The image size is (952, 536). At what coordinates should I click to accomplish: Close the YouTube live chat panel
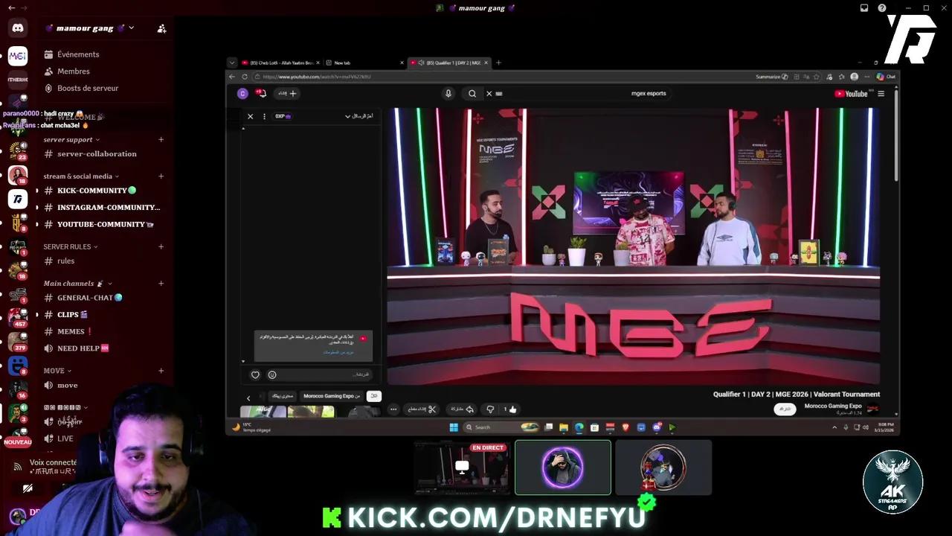pyautogui.click(x=251, y=116)
